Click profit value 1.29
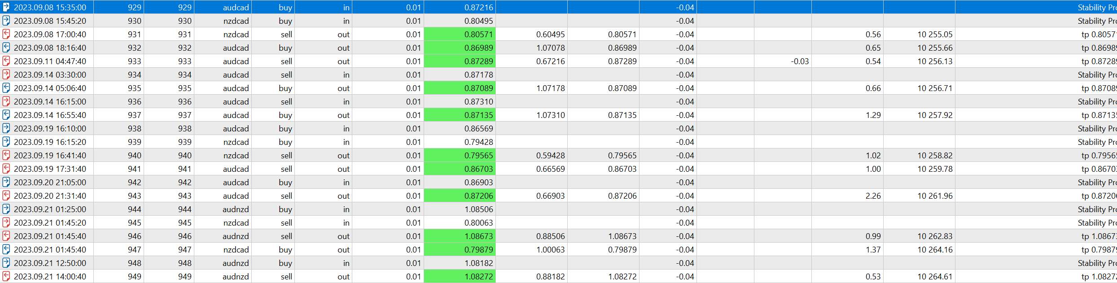Image resolution: width=1117 pixels, height=283 pixels. tap(873, 115)
